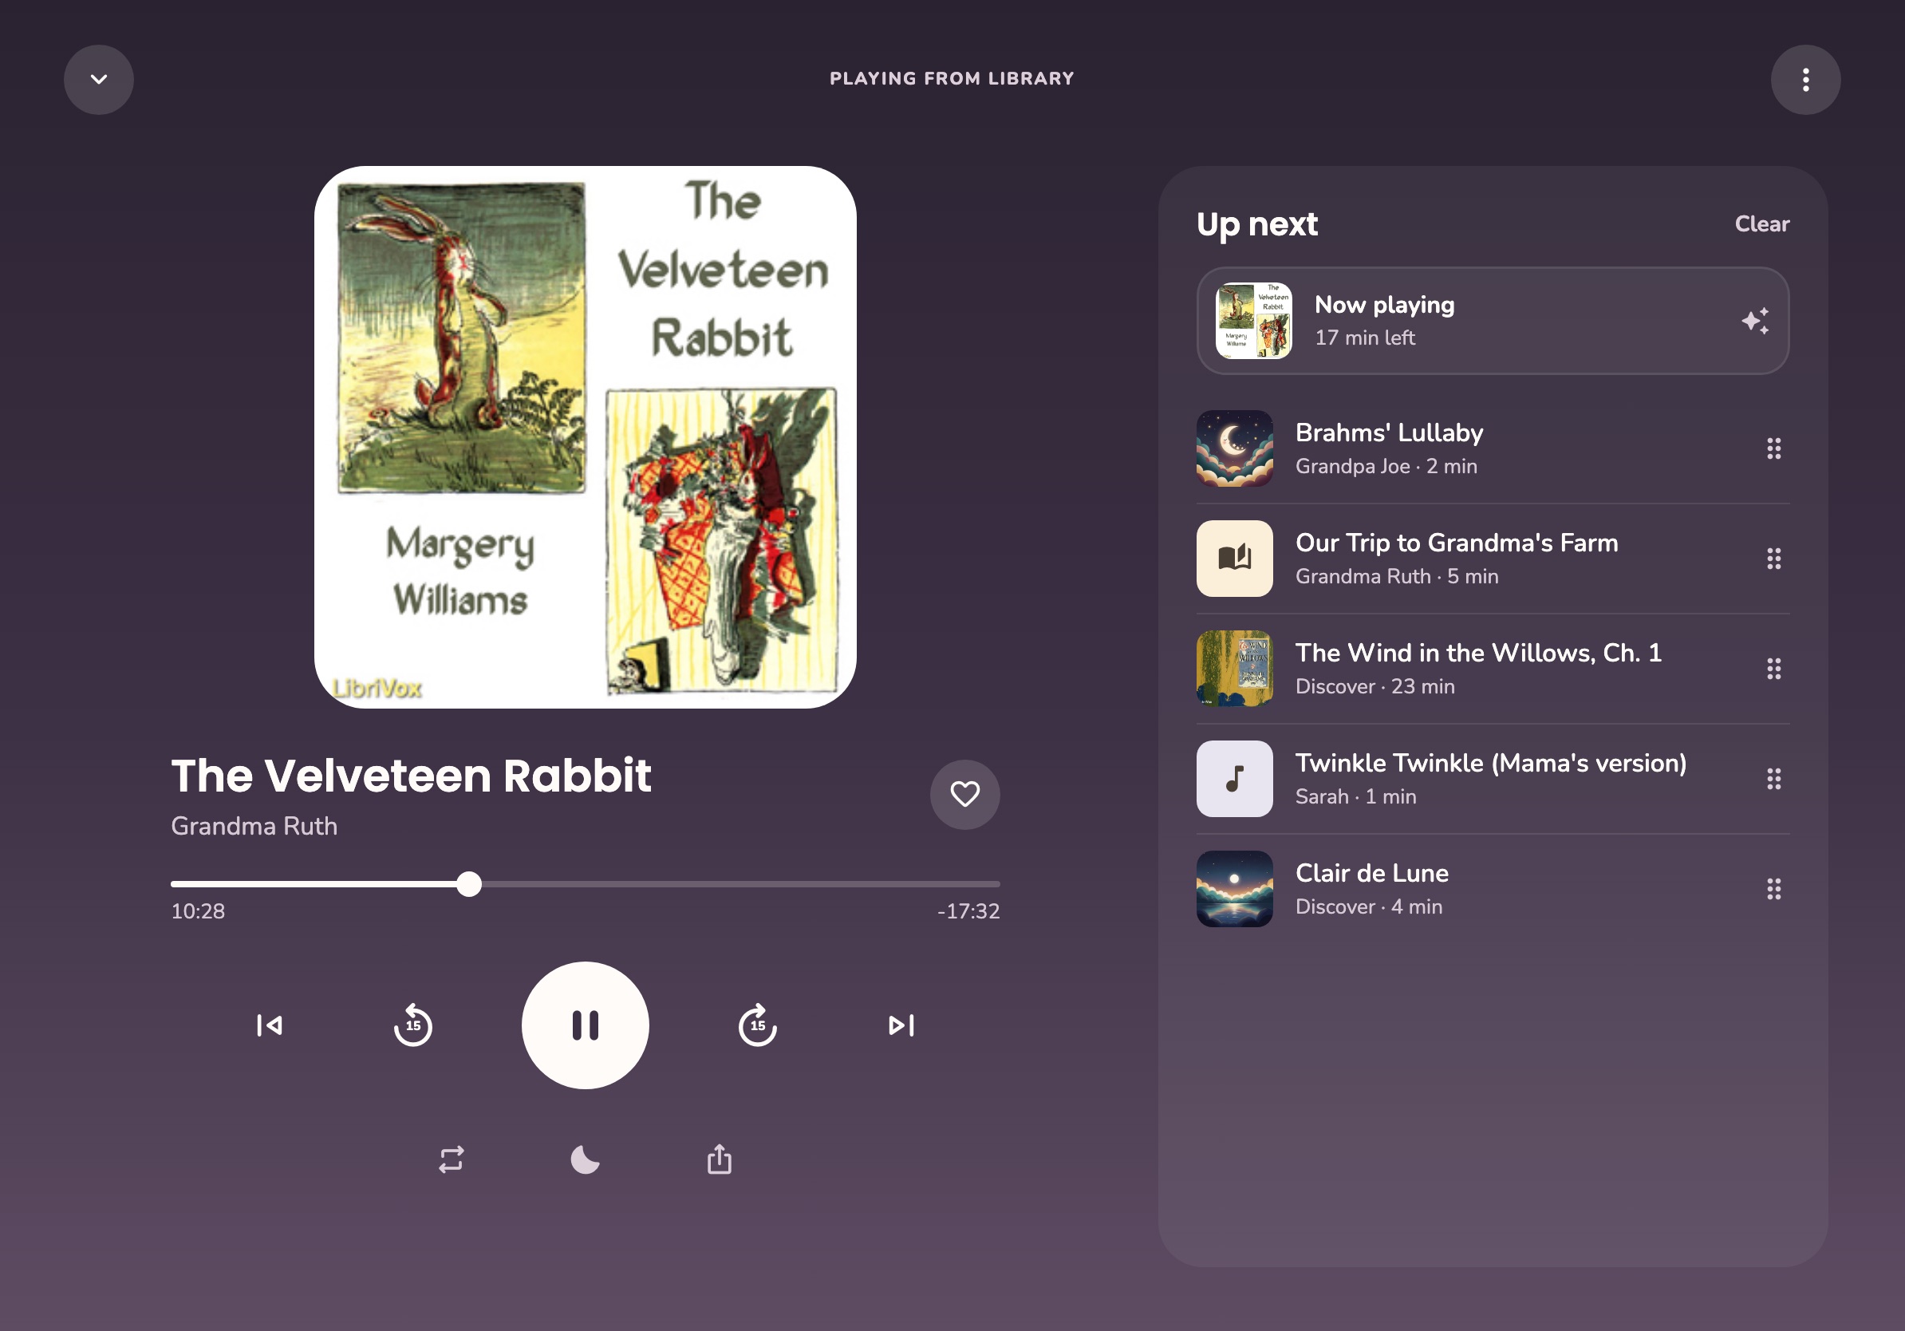Play The Wind in the Willows, Ch. 1
The height and width of the screenshot is (1331, 1905).
tap(1492, 669)
